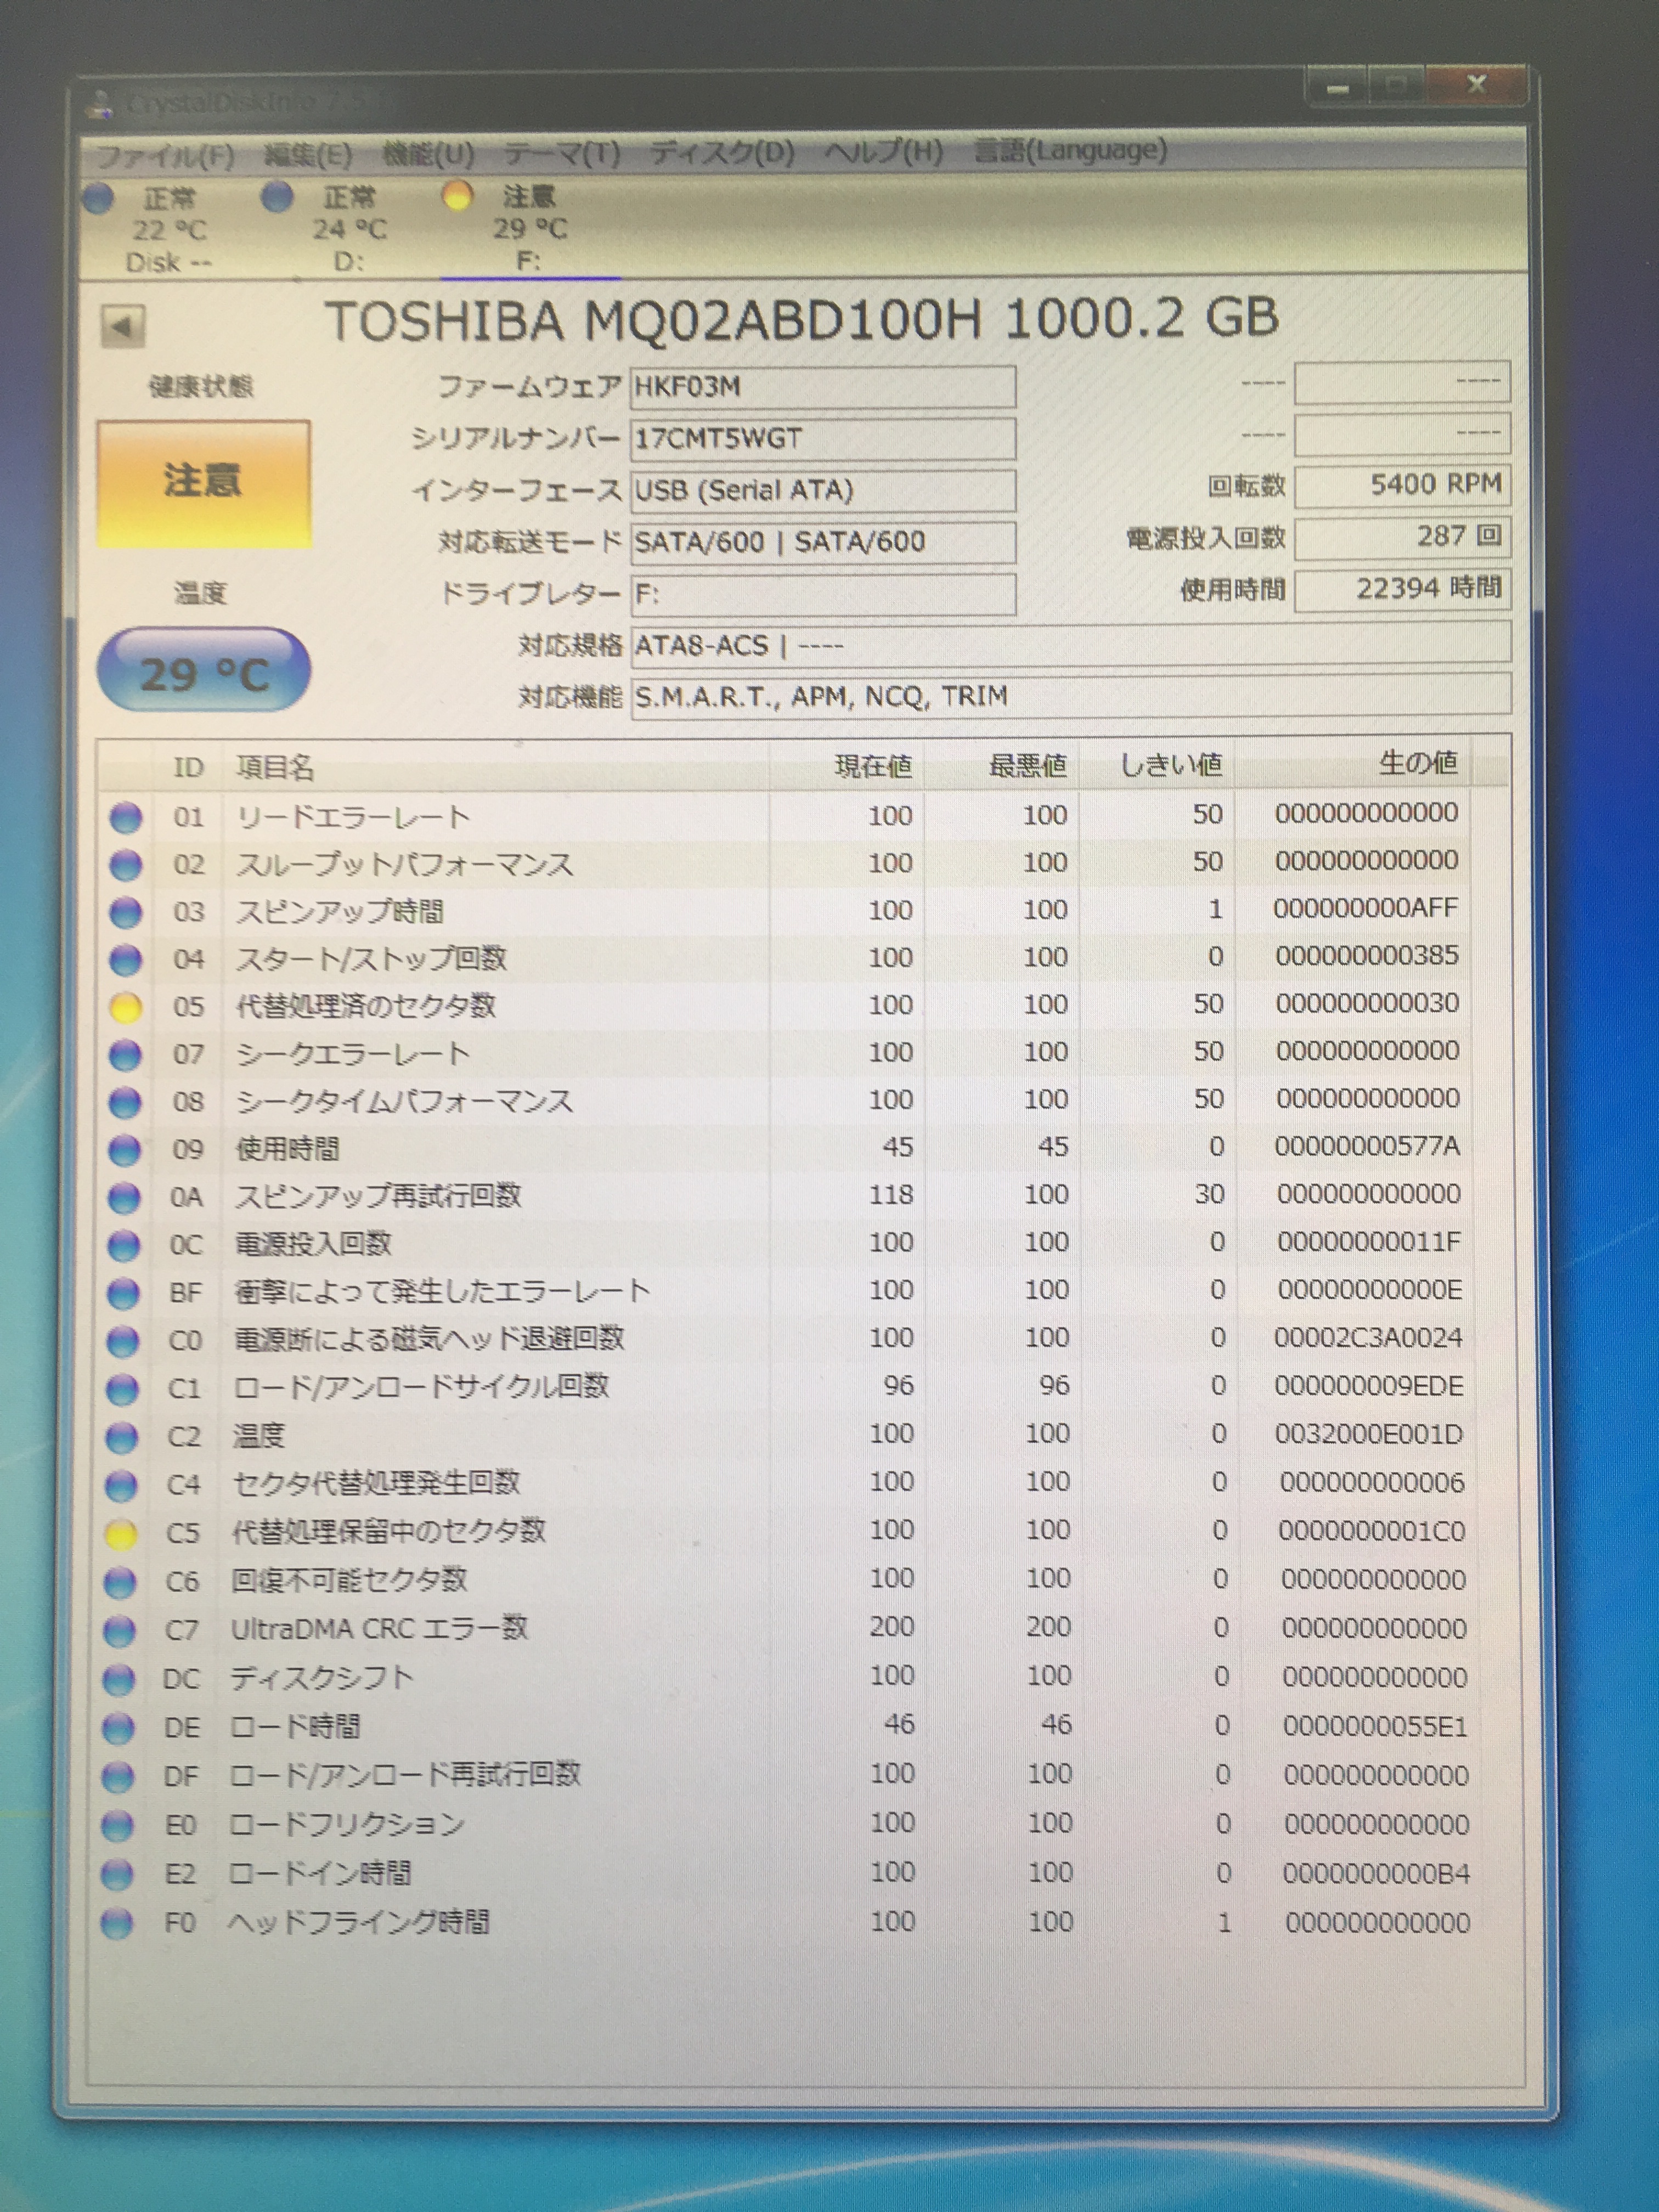Open the テーマ(T) menu
Viewport: 1659px width, 2212px height.
coord(561,153)
